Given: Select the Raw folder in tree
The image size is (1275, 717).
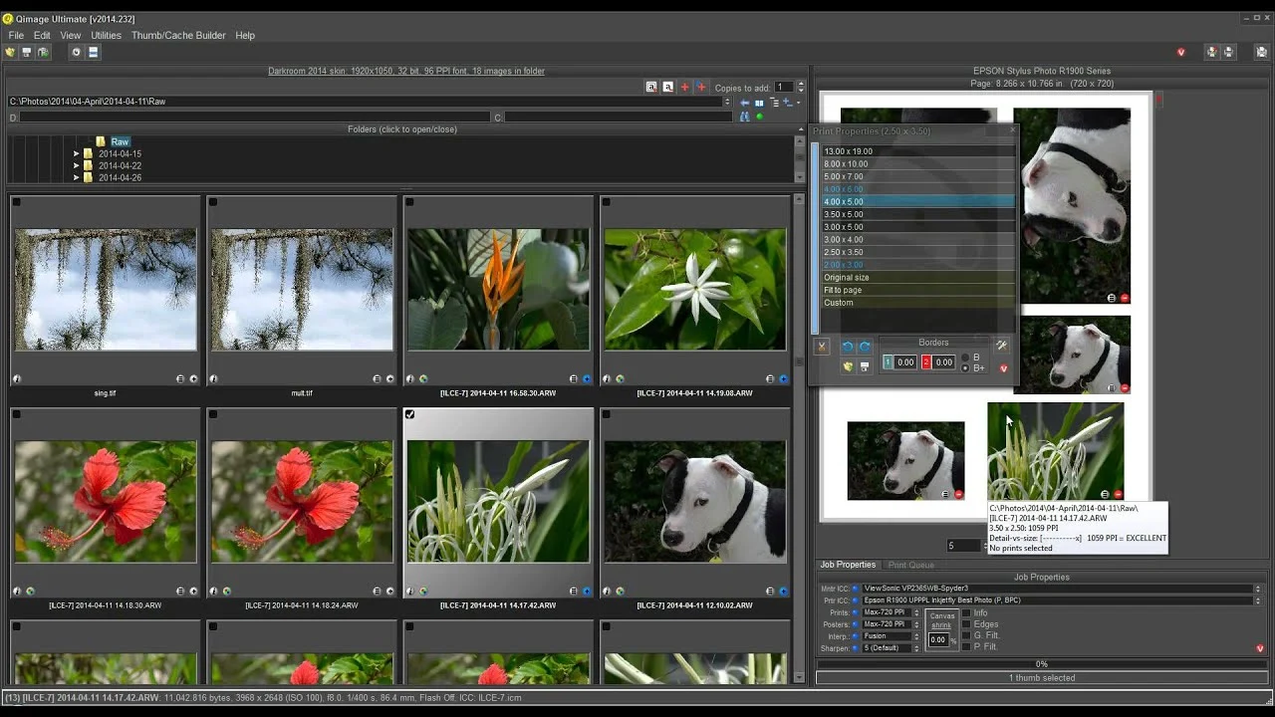Looking at the screenshot, I should pos(120,142).
